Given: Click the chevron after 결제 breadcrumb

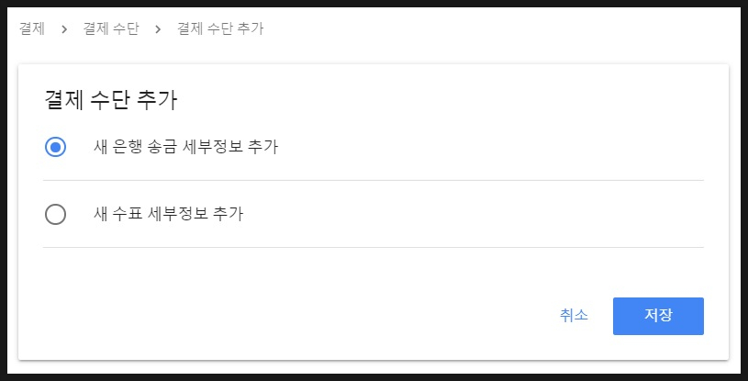Looking at the screenshot, I should point(64,29).
